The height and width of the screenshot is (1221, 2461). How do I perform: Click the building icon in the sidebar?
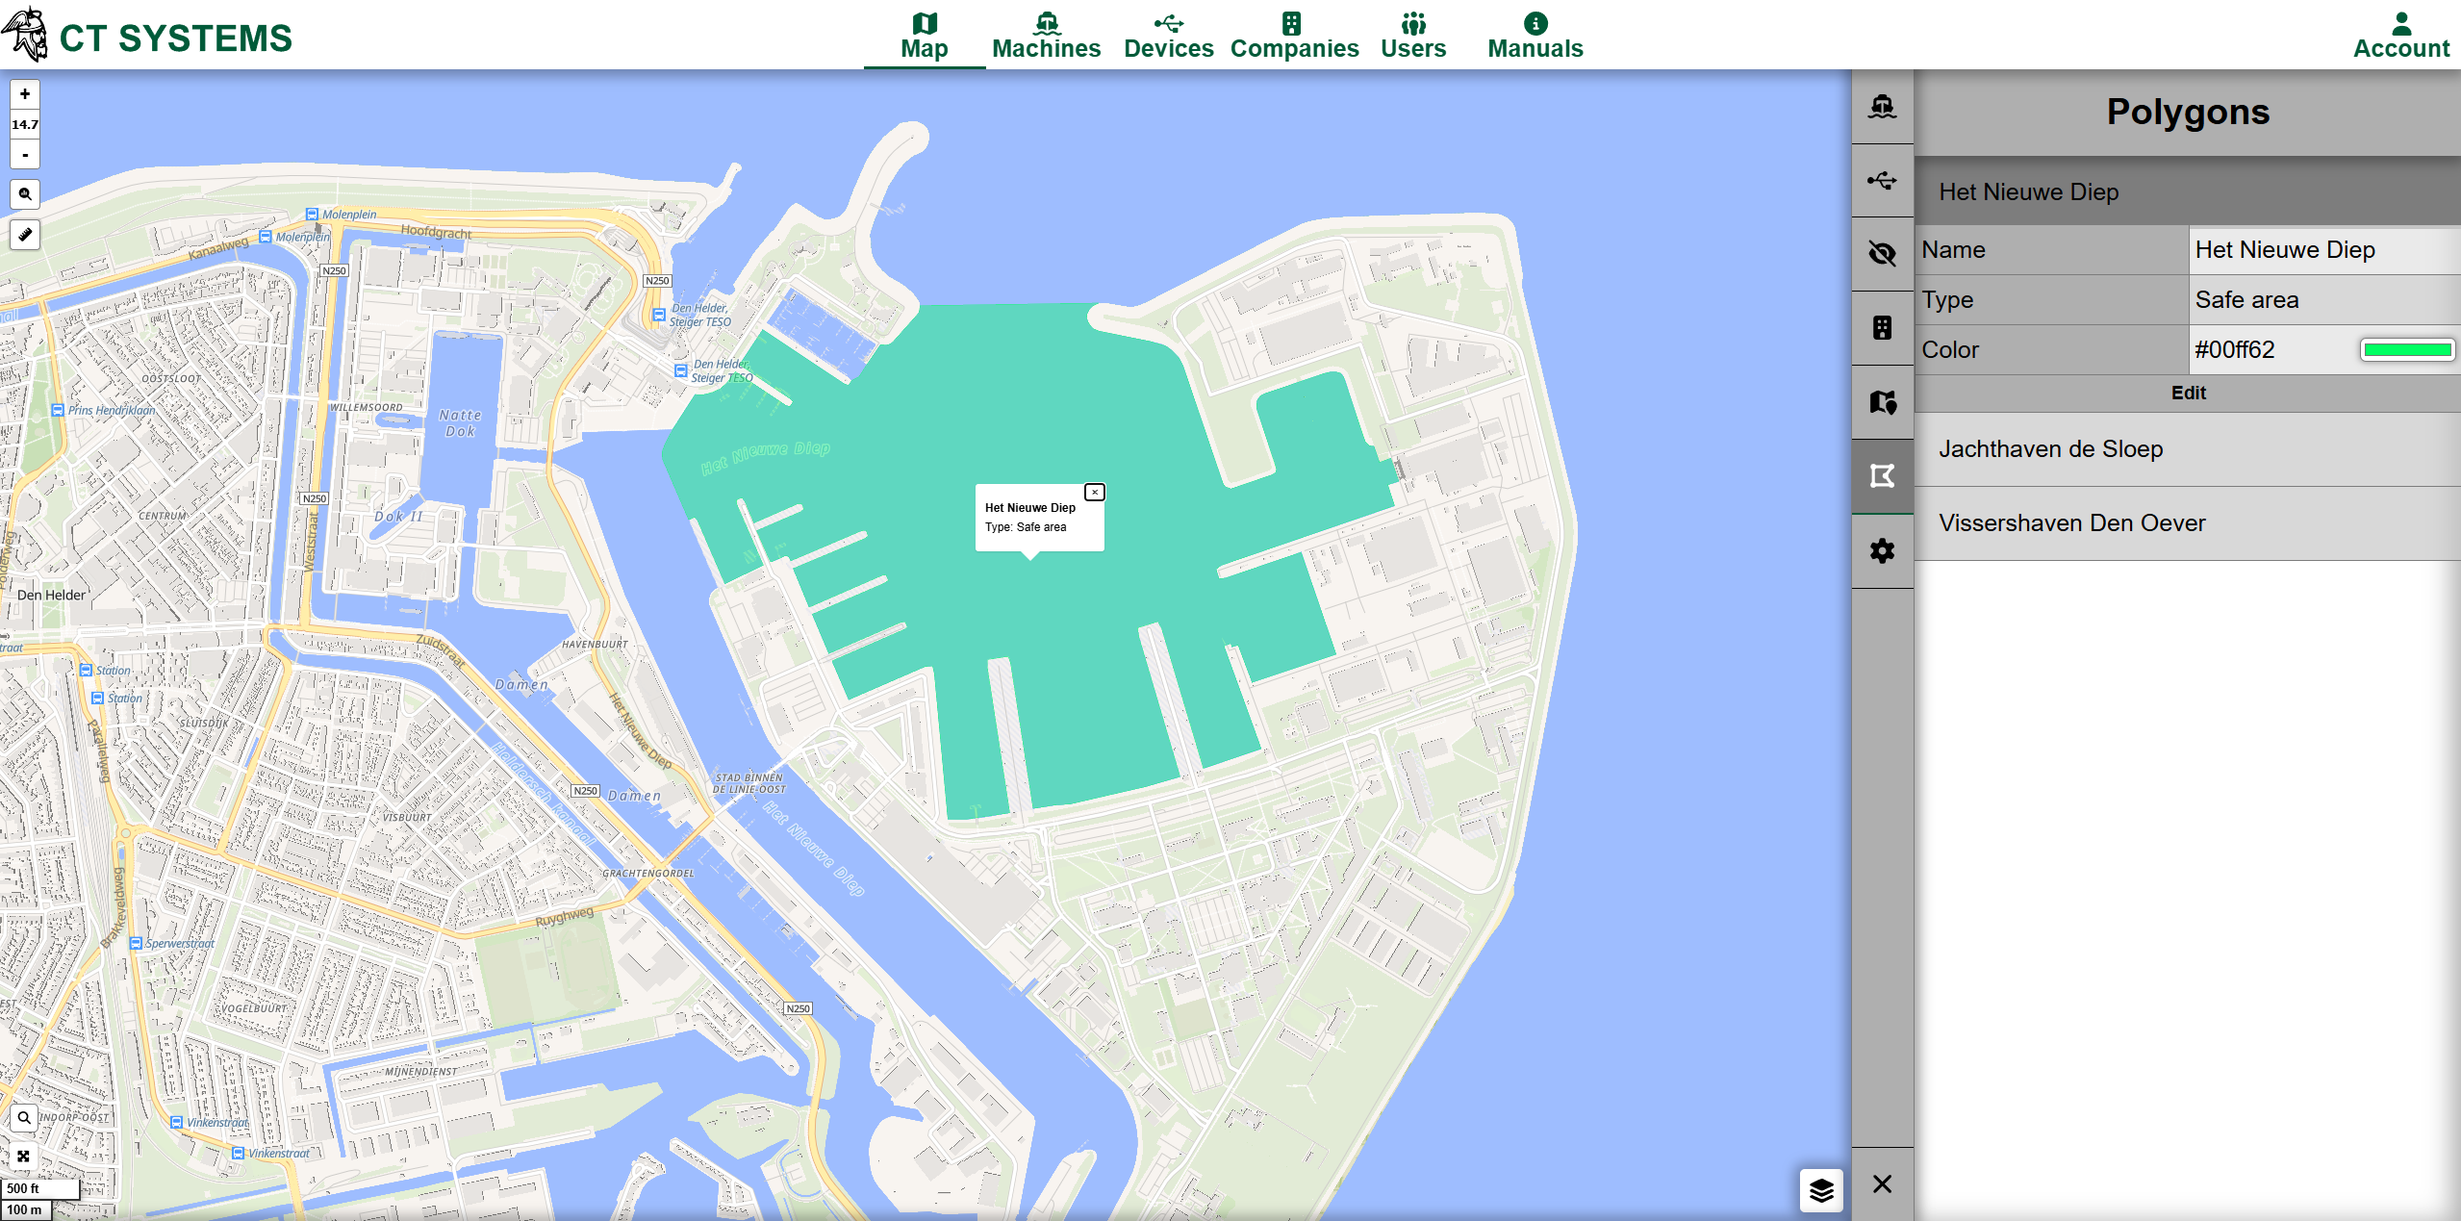tap(1883, 327)
